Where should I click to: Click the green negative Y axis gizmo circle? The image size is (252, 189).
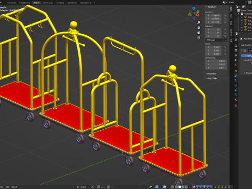pyautogui.click(x=190, y=15)
